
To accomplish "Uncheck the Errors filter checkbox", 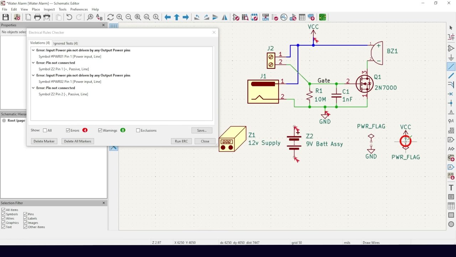I will (x=68, y=130).
